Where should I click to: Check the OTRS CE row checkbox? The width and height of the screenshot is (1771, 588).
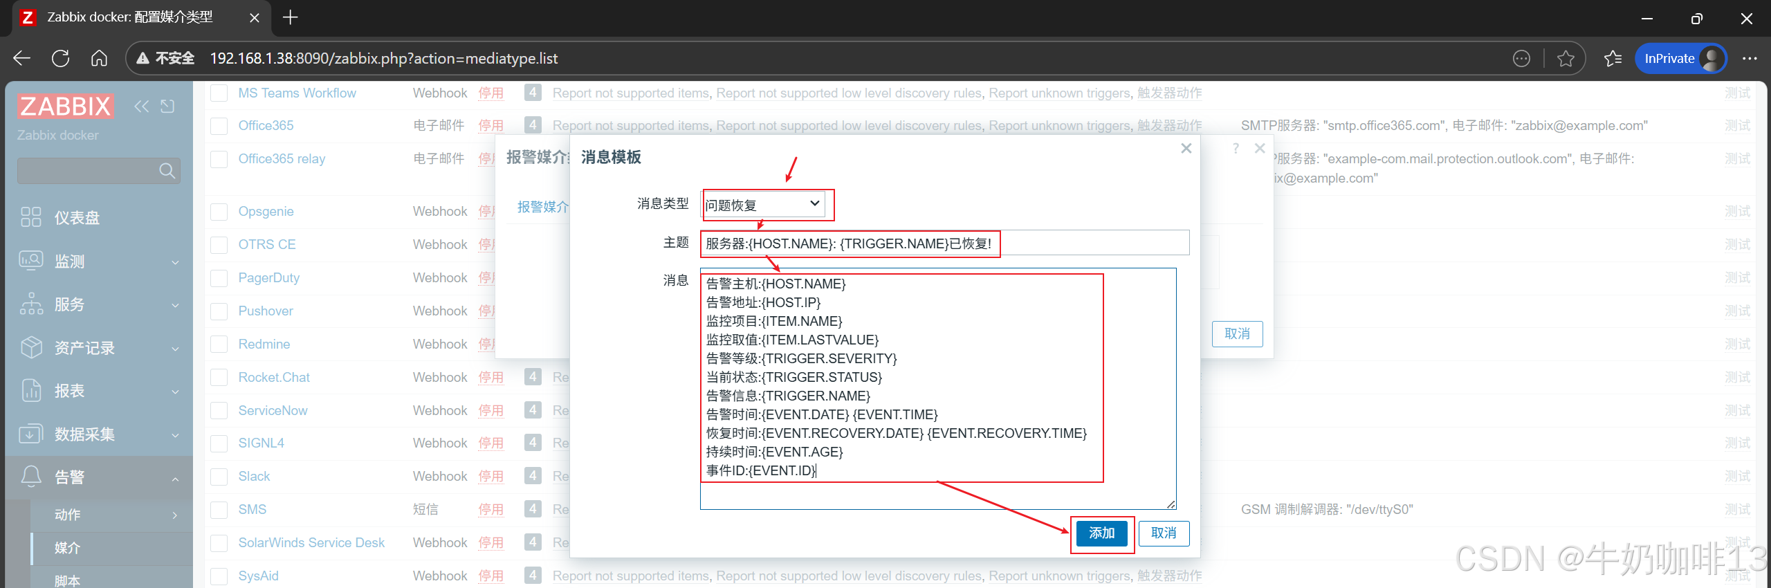point(219,244)
